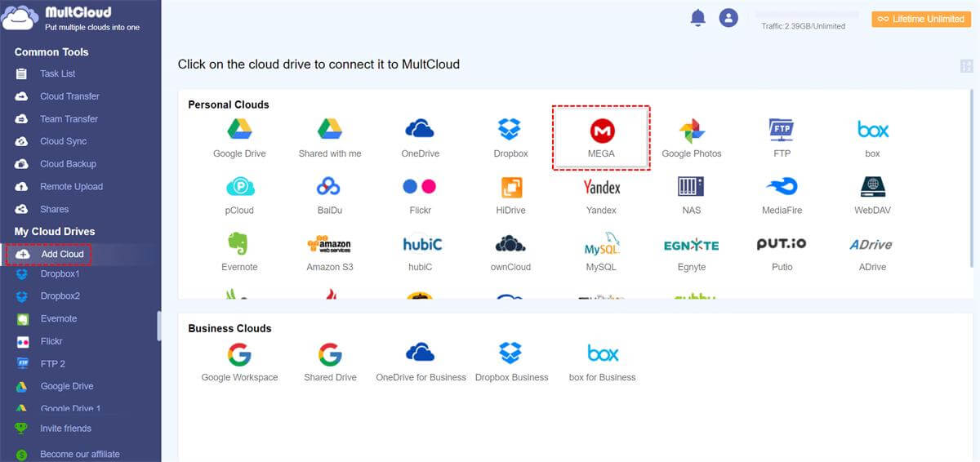Viewport: 980px width, 462px height.
Task: Add box for Business cloud
Action: pos(603,362)
